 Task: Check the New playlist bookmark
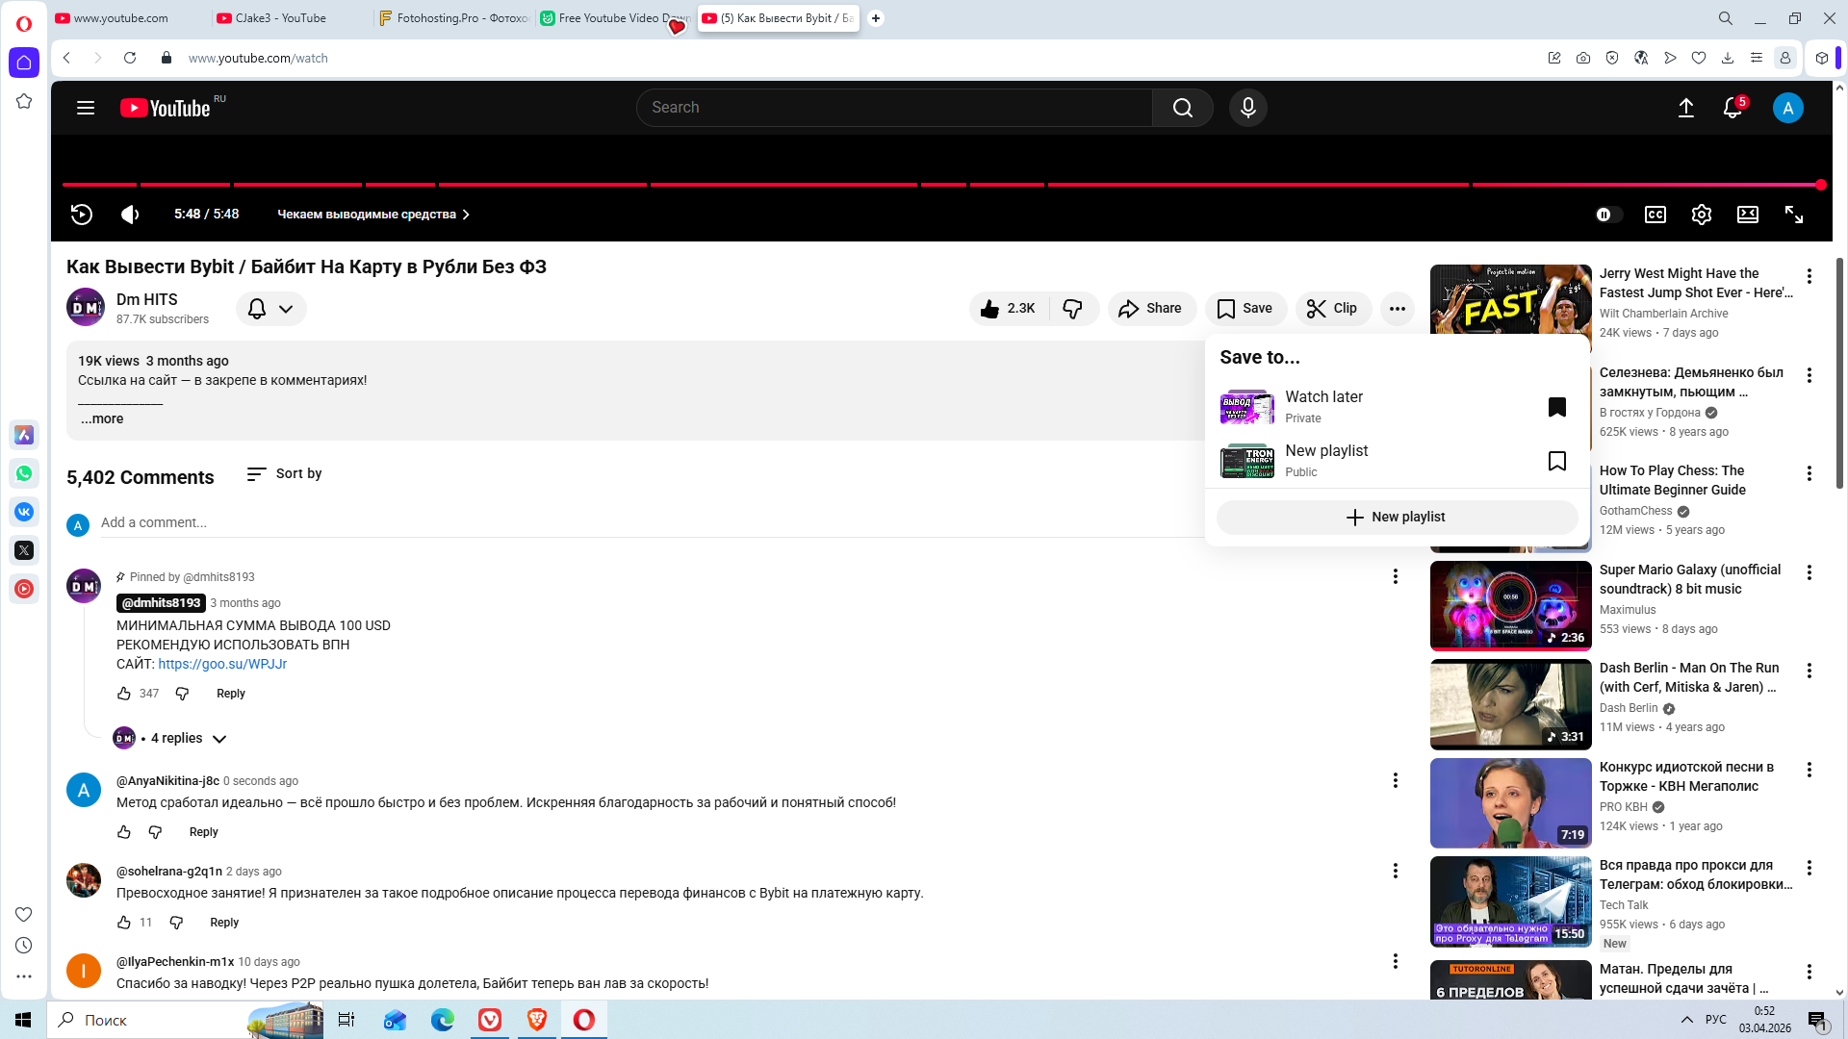(x=1556, y=461)
